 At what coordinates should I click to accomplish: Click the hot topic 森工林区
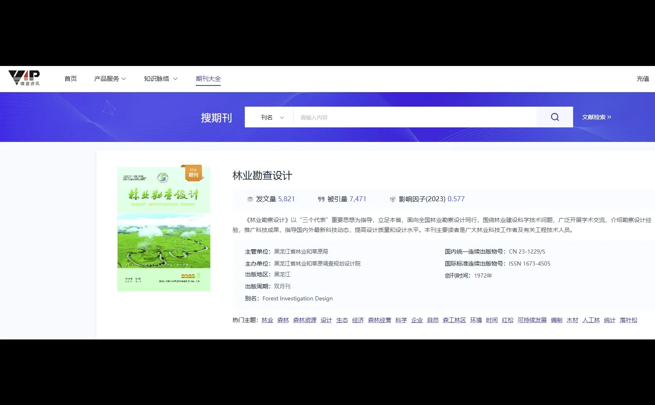tap(454, 320)
